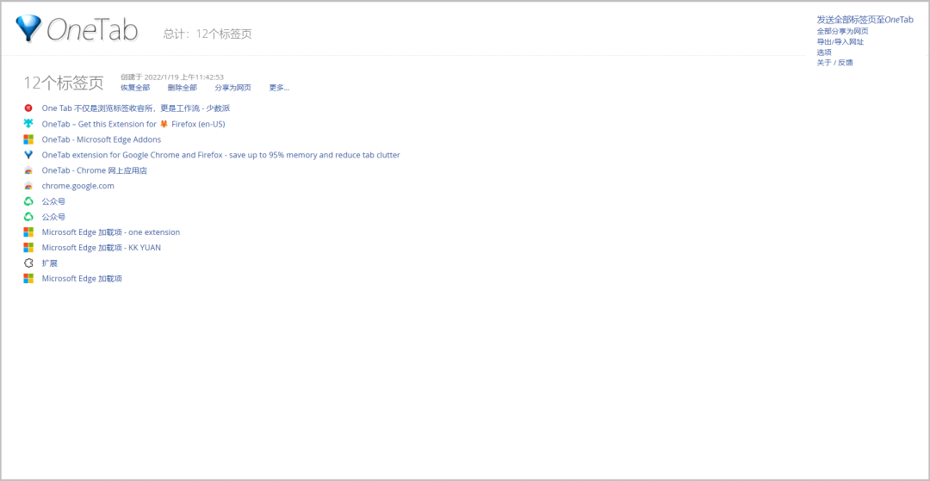Image resolution: width=930 pixels, height=481 pixels.
Task: Click the 12个标签页 group title
Action: (x=64, y=83)
